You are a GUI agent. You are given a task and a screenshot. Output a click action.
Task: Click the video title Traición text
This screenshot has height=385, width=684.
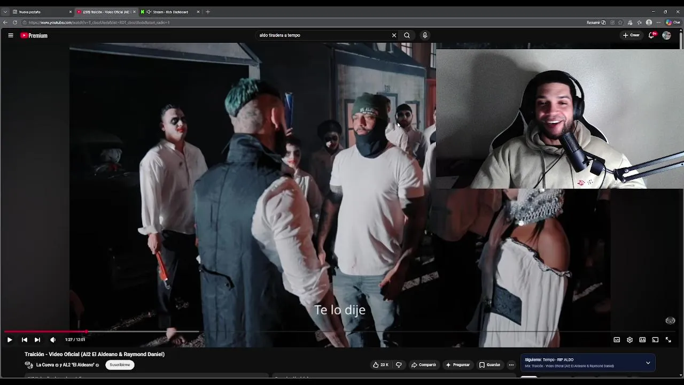(95, 354)
